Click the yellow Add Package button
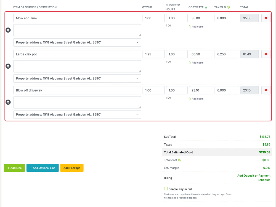Screen dimensions: 276x207 (x=72, y=168)
